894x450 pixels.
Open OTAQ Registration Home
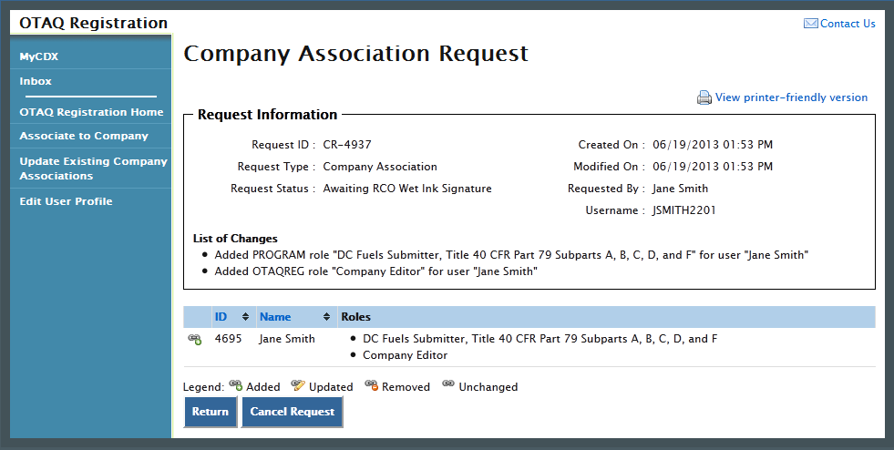tap(91, 112)
